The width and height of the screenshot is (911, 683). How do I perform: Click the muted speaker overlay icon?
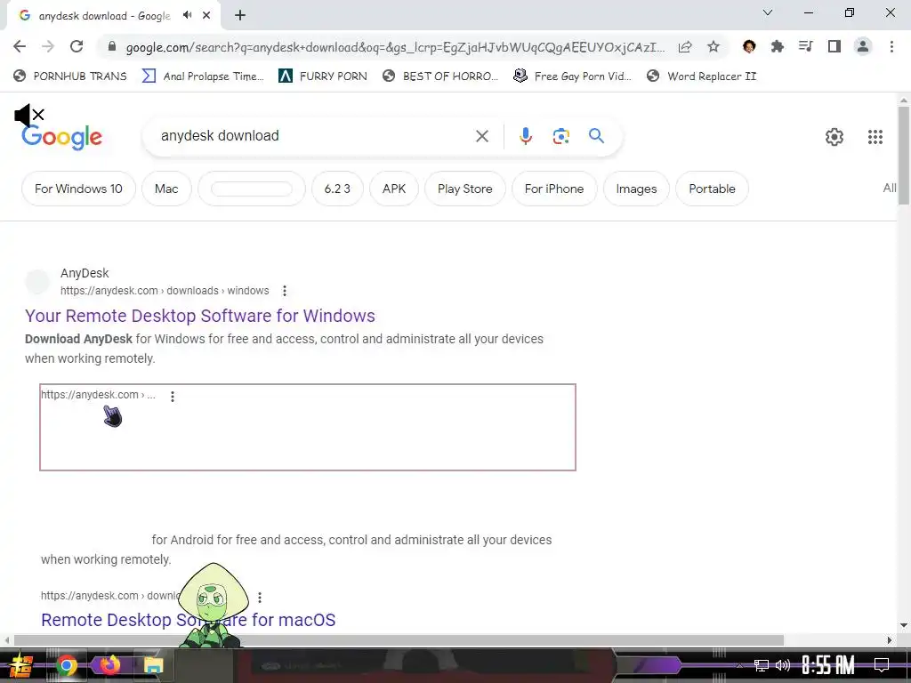click(29, 115)
